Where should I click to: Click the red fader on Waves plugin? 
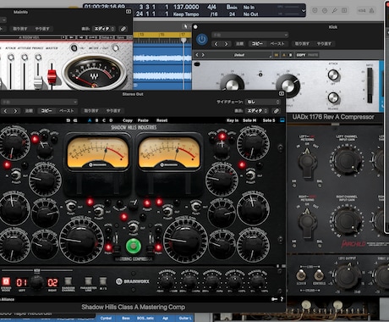[x=52, y=76]
